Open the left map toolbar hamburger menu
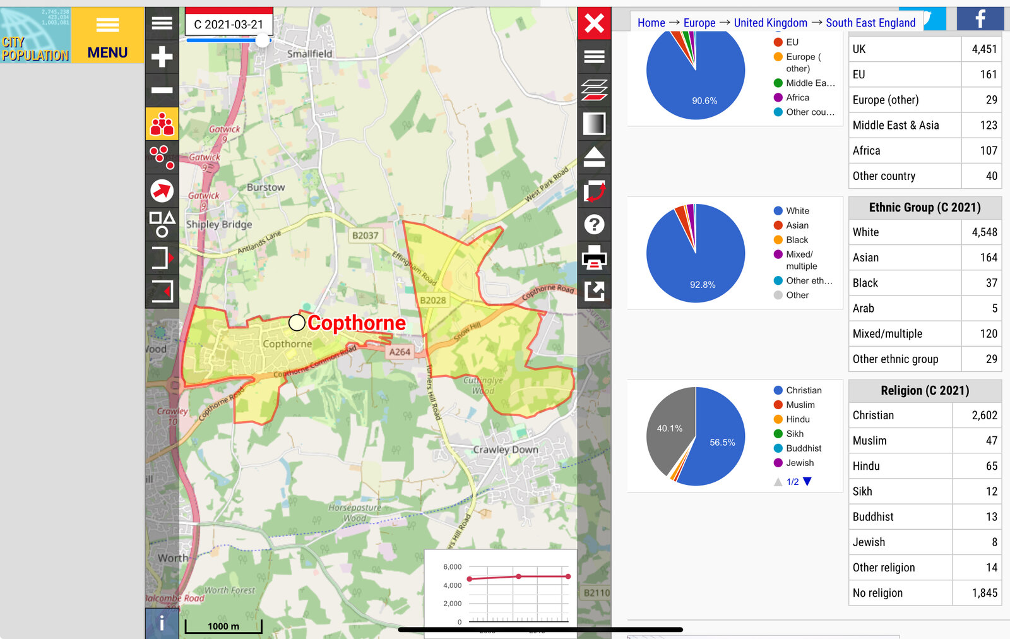1010x639 pixels. coord(162,23)
